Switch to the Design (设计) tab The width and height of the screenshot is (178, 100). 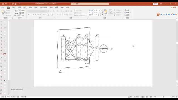click(25, 7)
